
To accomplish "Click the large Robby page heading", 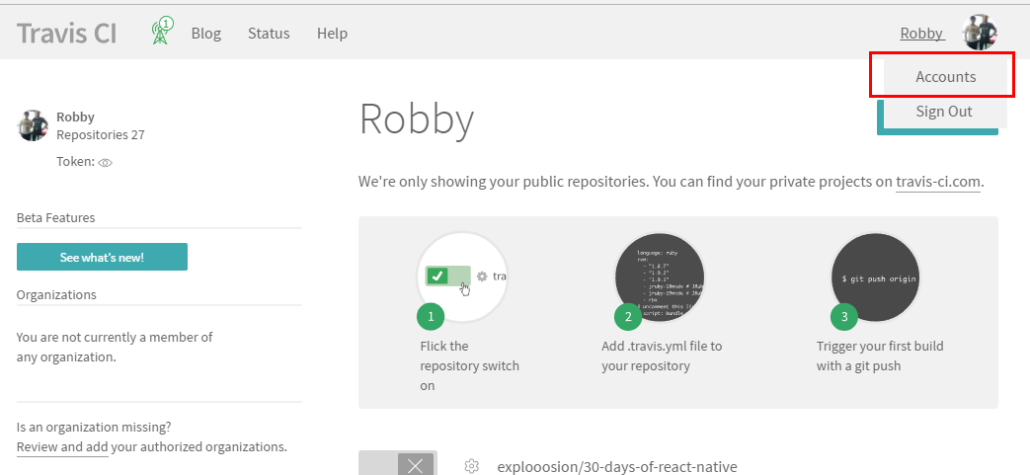I will coord(417,119).
